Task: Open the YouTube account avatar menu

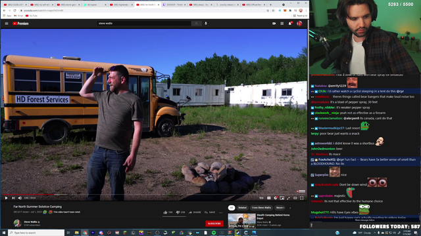Action: [x=299, y=24]
